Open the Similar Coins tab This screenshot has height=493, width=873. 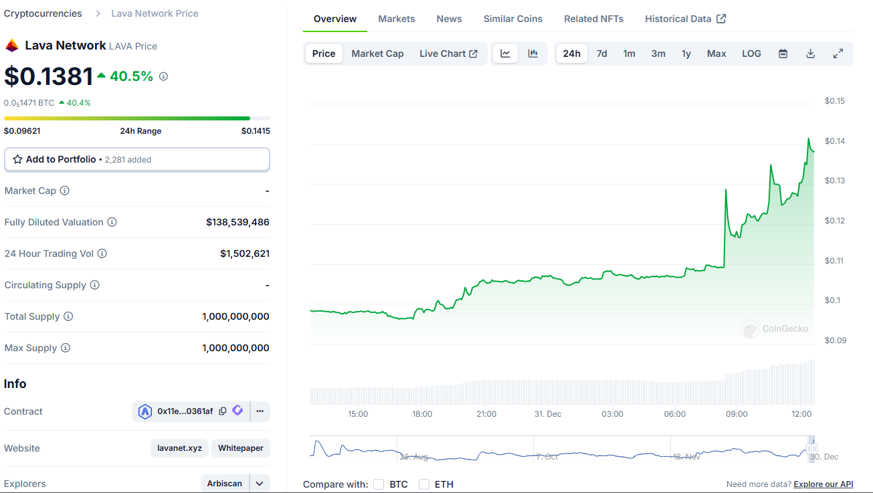(512, 19)
